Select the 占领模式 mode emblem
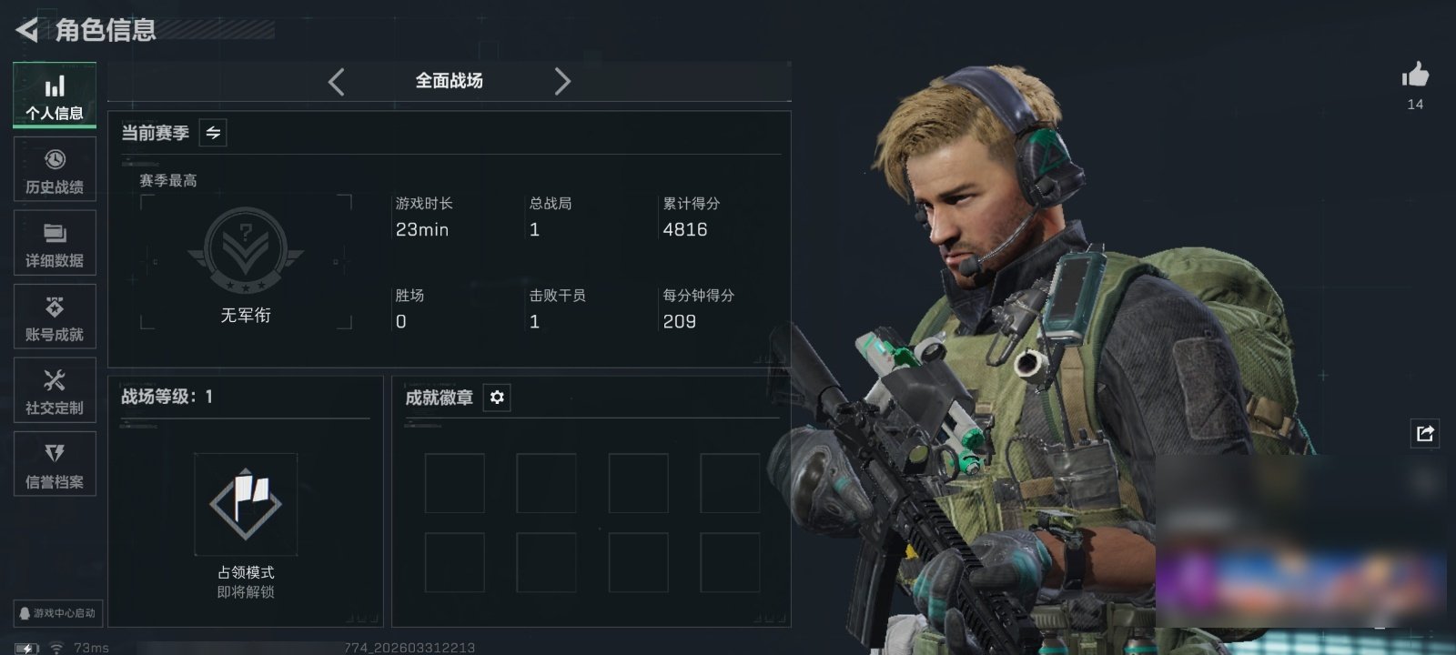Screen dimensions: 1456x655 pos(246,504)
